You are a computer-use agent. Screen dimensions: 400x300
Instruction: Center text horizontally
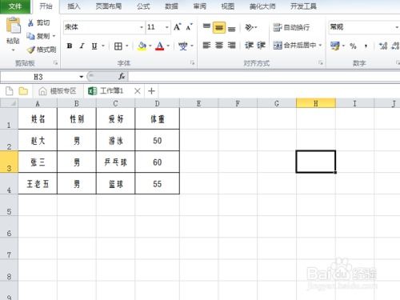click(219, 46)
